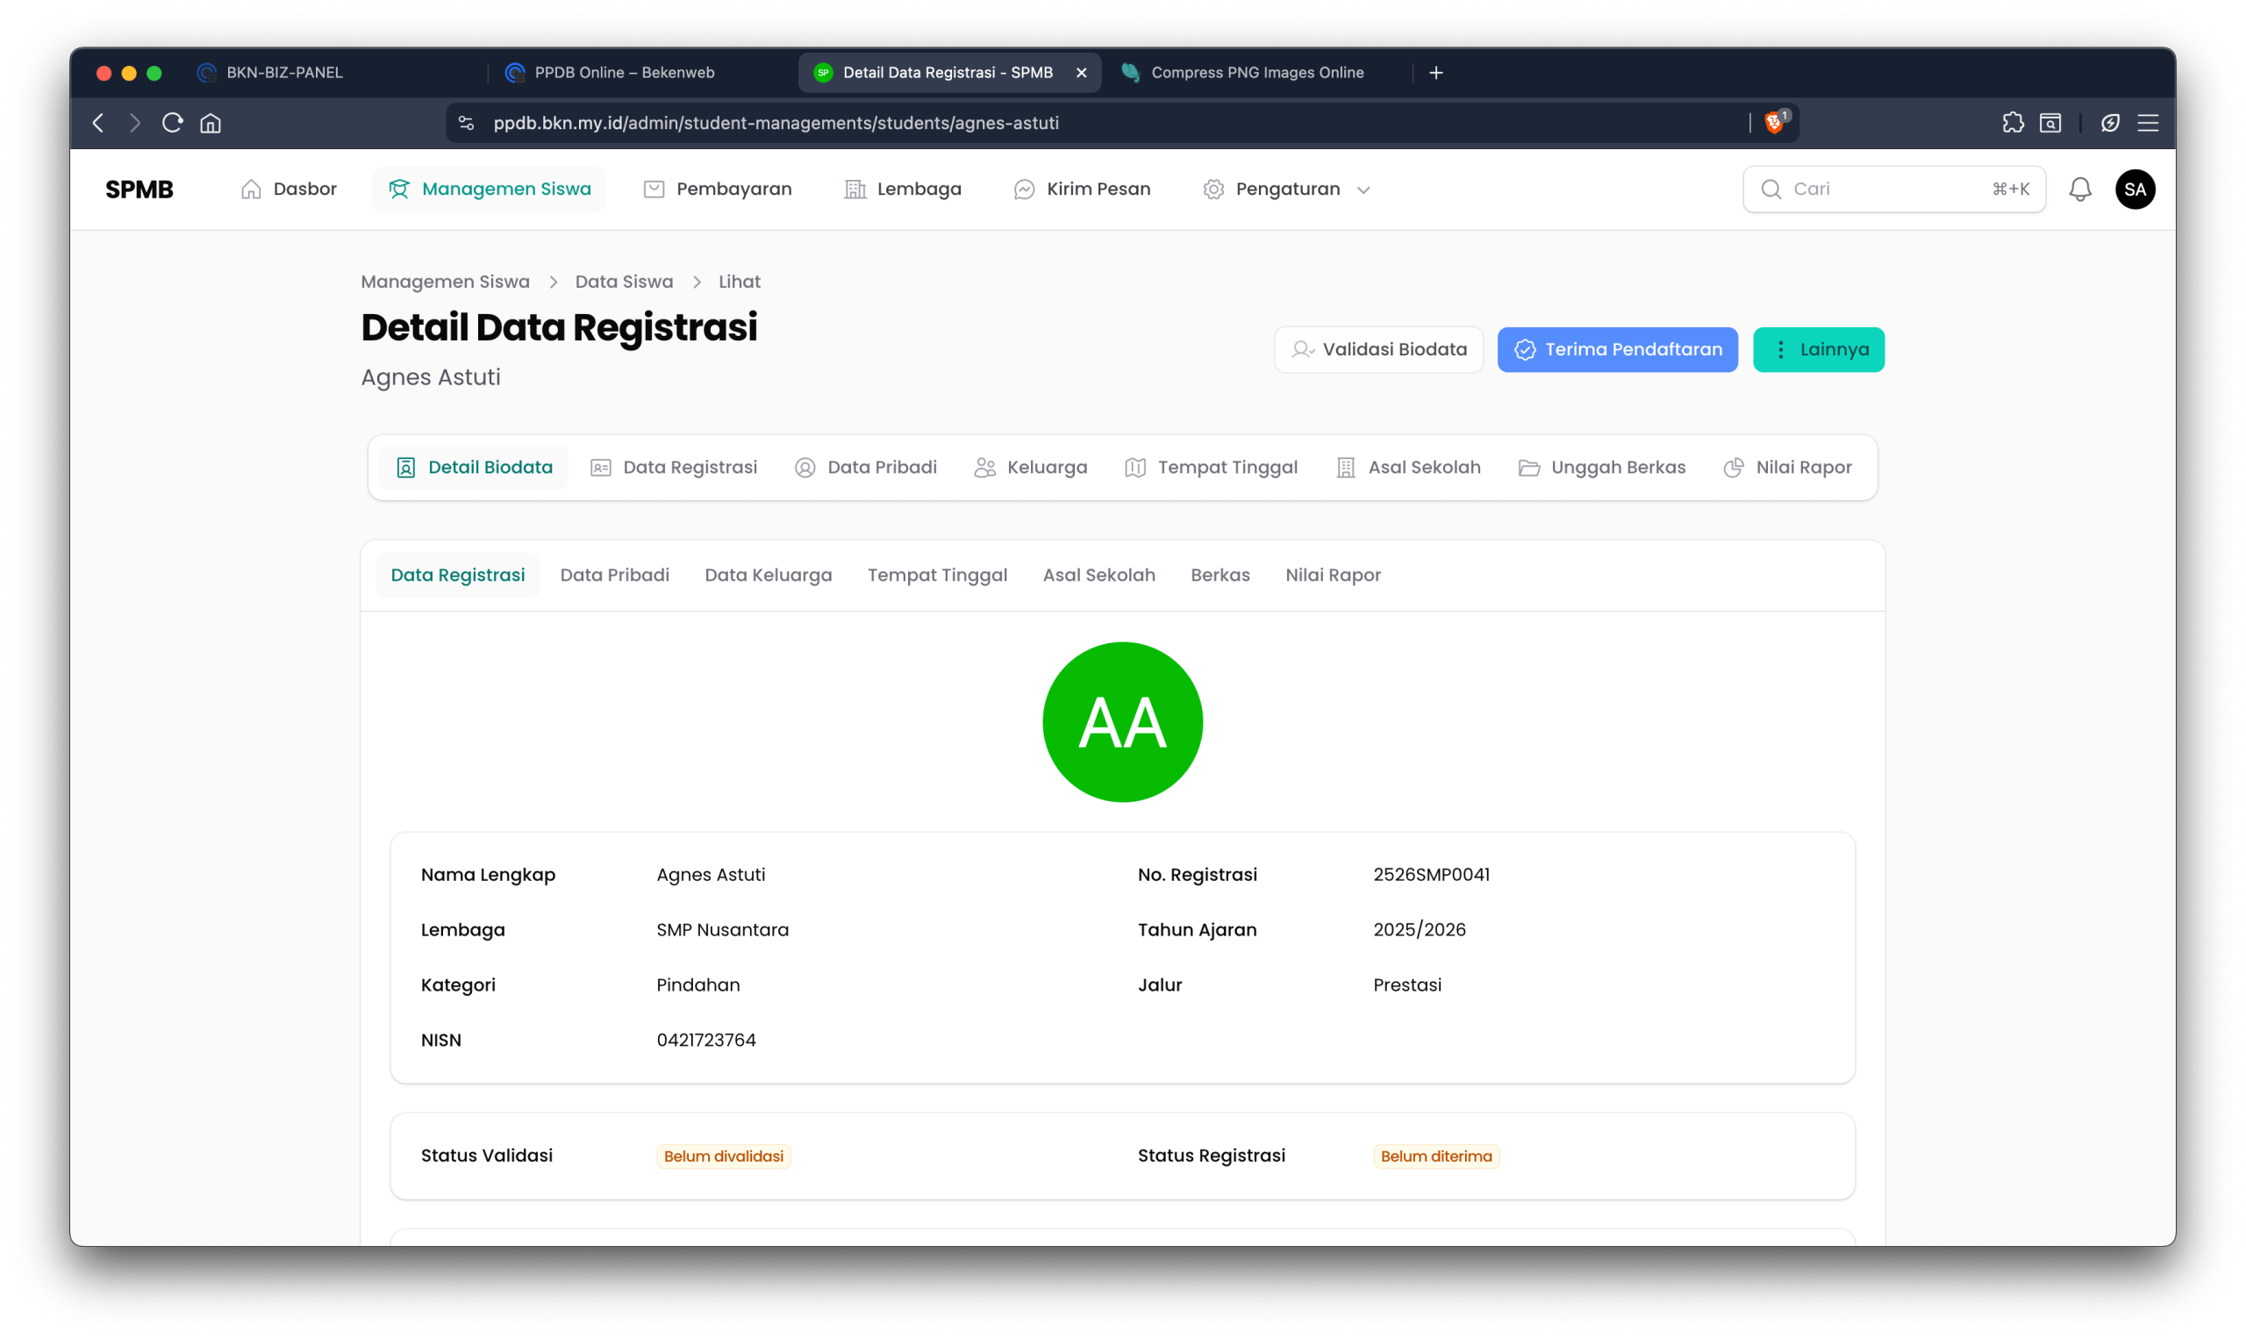
Task: Reload the page with refresh icon
Action: pyautogui.click(x=172, y=123)
